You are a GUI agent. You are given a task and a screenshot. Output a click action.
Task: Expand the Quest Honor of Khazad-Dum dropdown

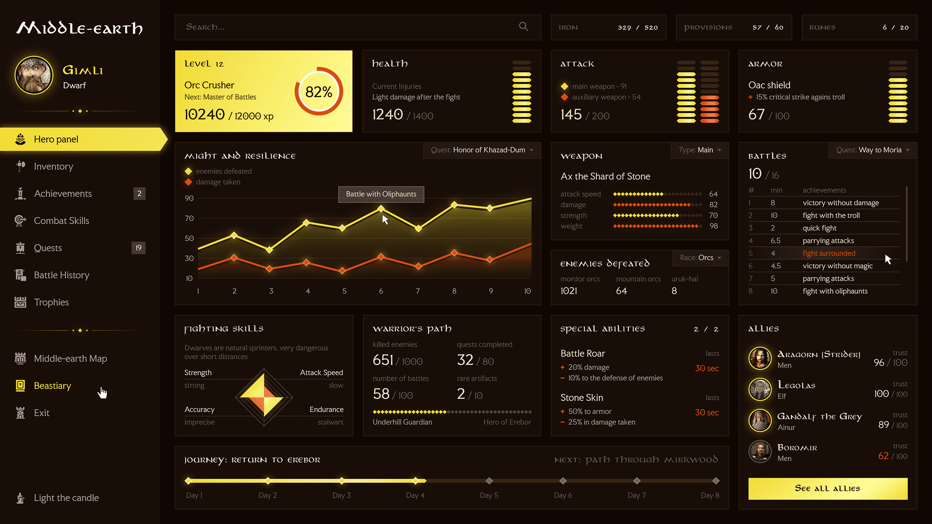(x=482, y=150)
